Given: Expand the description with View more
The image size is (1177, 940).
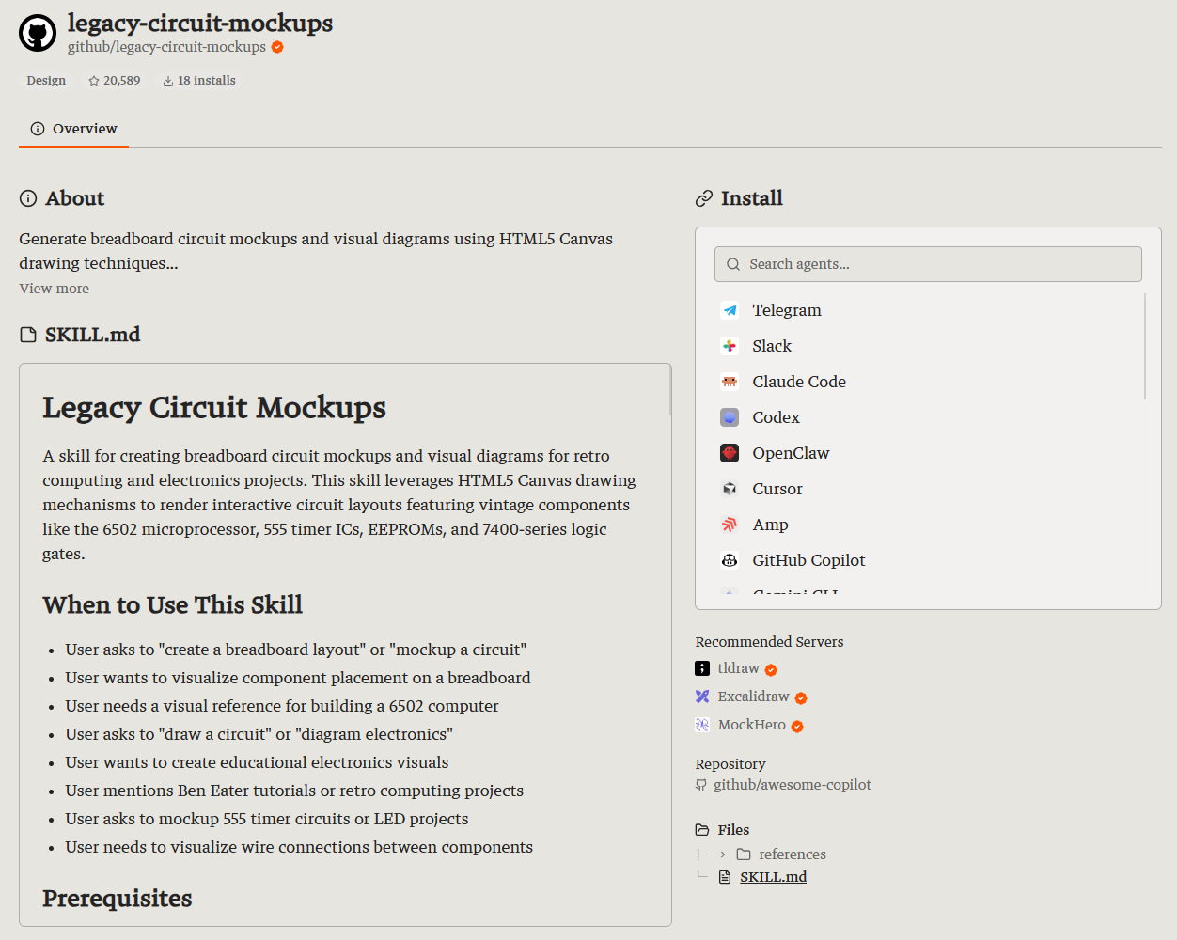Looking at the screenshot, I should 55,289.
